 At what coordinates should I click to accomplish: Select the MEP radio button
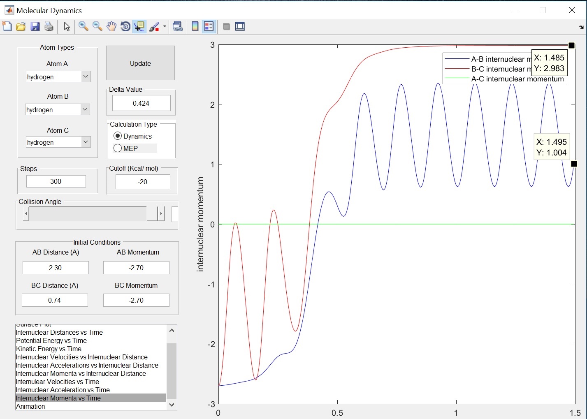(x=118, y=148)
